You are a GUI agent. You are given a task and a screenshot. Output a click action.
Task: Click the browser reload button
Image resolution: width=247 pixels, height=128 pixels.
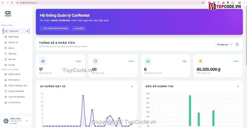[x=12, y=3]
